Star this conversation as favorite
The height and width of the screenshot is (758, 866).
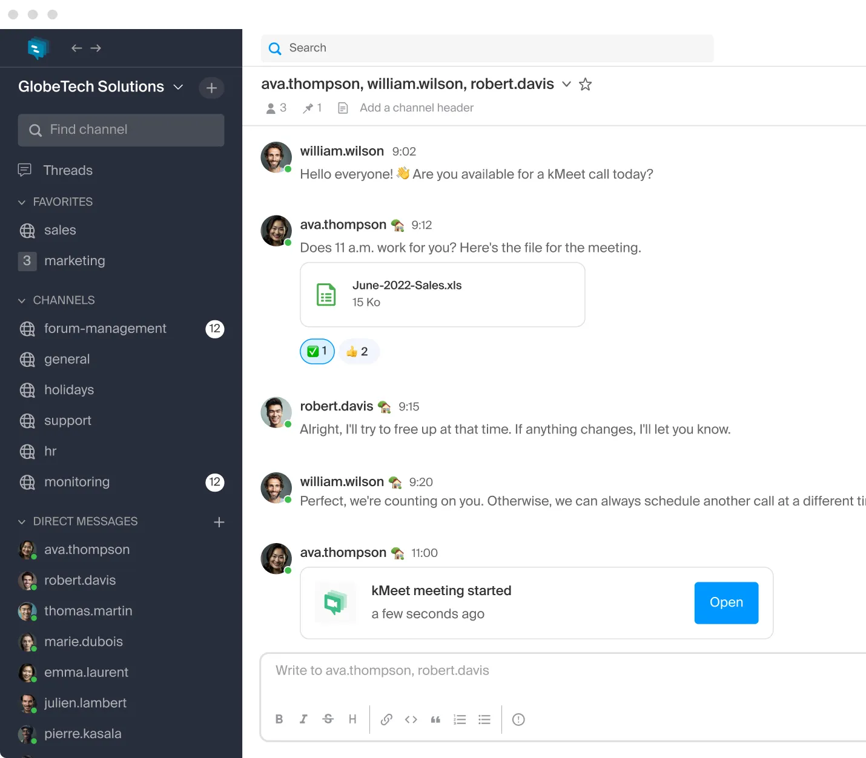pos(585,84)
